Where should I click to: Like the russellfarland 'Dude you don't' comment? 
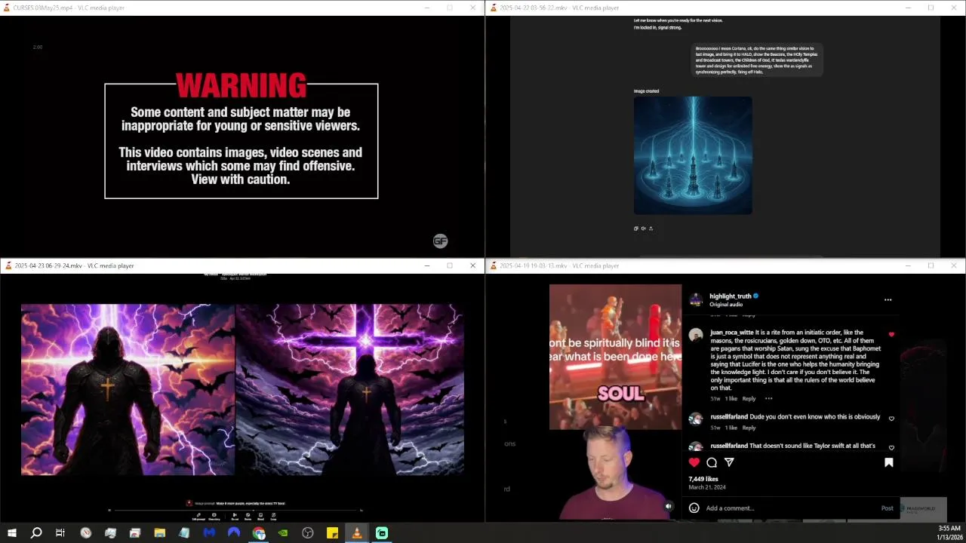891,419
